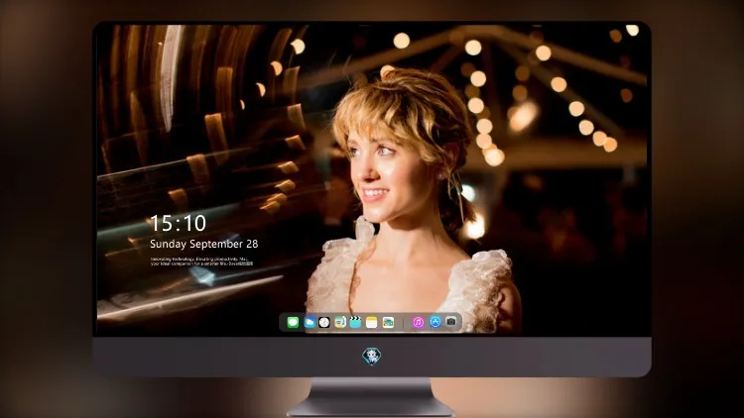Launch the Camera app from dock

451,322
